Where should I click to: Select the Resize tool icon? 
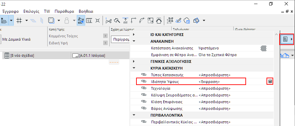(151, 20)
